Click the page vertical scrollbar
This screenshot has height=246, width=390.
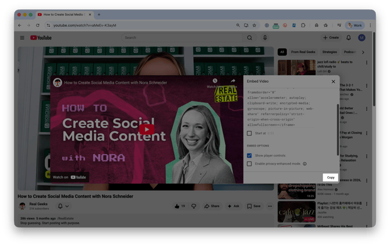(374, 70)
